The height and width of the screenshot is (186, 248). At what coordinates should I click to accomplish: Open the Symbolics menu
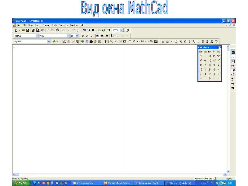click(x=63, y=25)
